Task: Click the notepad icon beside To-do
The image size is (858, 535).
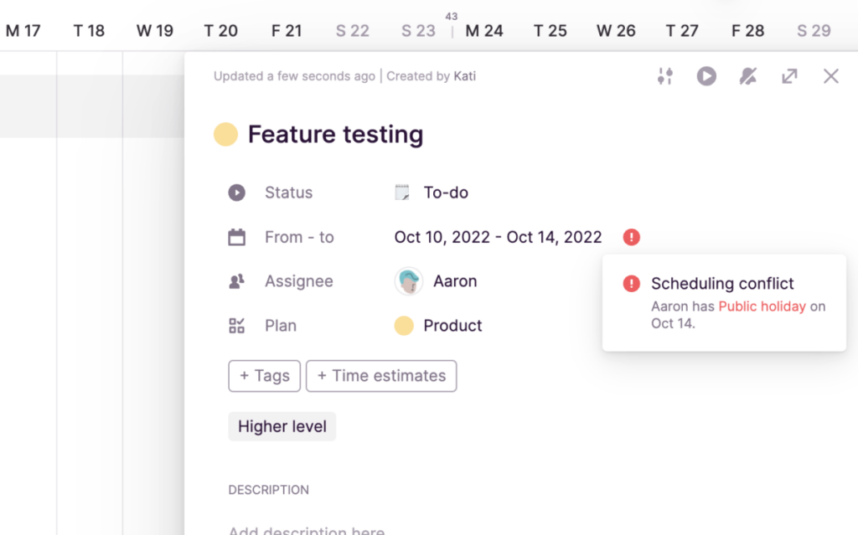Action: click(x=403, y=192)
